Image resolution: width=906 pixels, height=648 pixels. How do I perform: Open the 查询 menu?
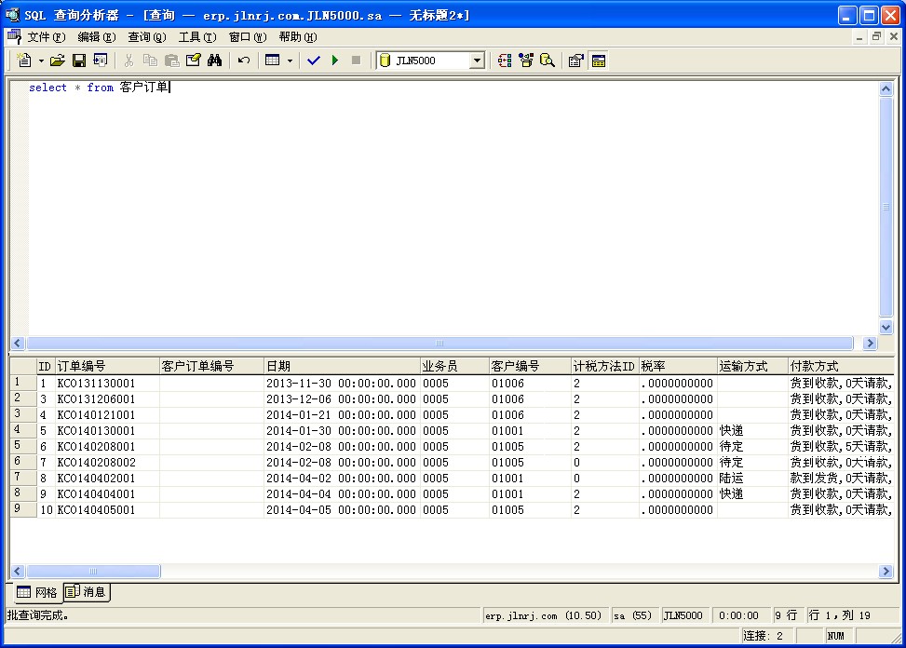(146, 37)
